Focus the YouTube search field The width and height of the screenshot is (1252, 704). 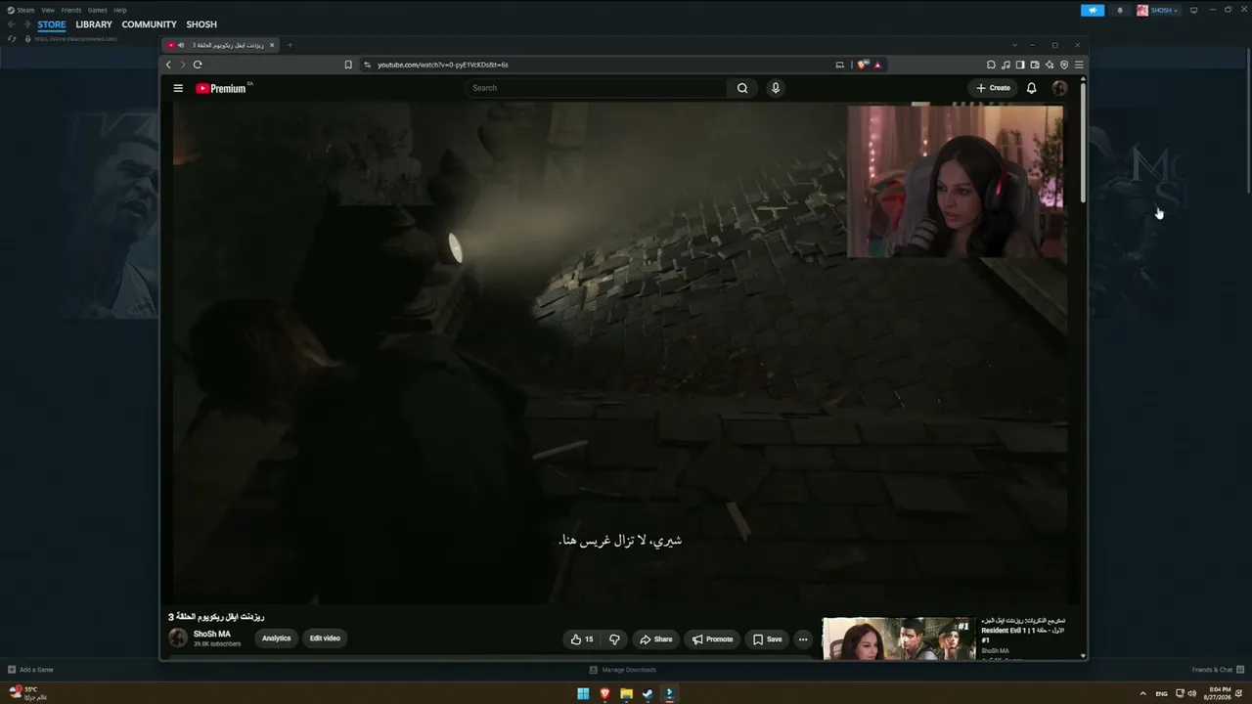coord(598,88)
